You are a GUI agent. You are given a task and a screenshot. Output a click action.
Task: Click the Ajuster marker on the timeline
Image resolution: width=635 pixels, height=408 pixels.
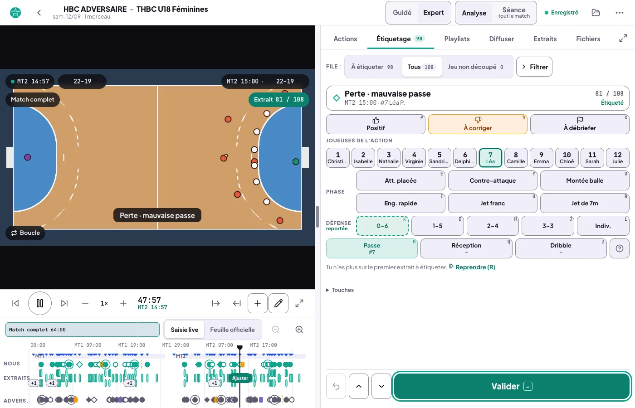pos(240,378)
